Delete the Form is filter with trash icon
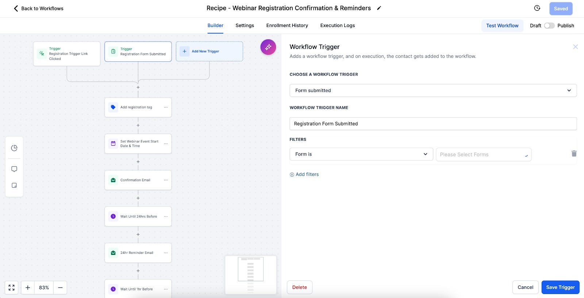The height and width of the screenshot is (298, 584). (x=574, y=153)
